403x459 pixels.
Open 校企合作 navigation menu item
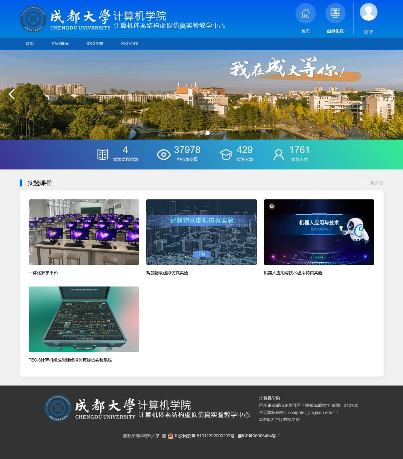129,44
